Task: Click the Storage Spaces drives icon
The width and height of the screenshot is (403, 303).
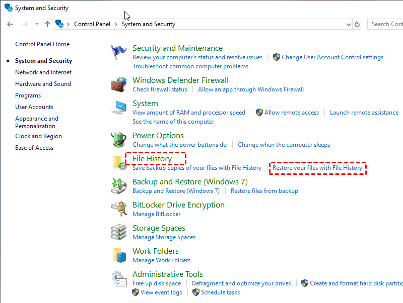Action: tap(119, 232)
